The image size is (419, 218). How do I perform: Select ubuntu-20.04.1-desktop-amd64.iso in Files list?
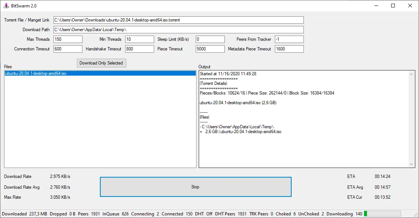click(36, 74)
